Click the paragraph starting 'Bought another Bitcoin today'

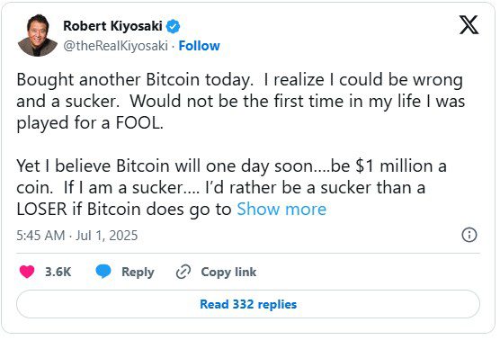[240, 101]
